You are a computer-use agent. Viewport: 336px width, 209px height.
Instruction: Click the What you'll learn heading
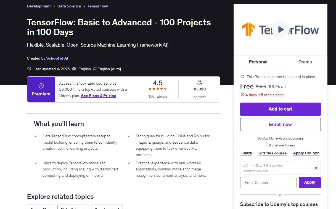tap(59, 124)
